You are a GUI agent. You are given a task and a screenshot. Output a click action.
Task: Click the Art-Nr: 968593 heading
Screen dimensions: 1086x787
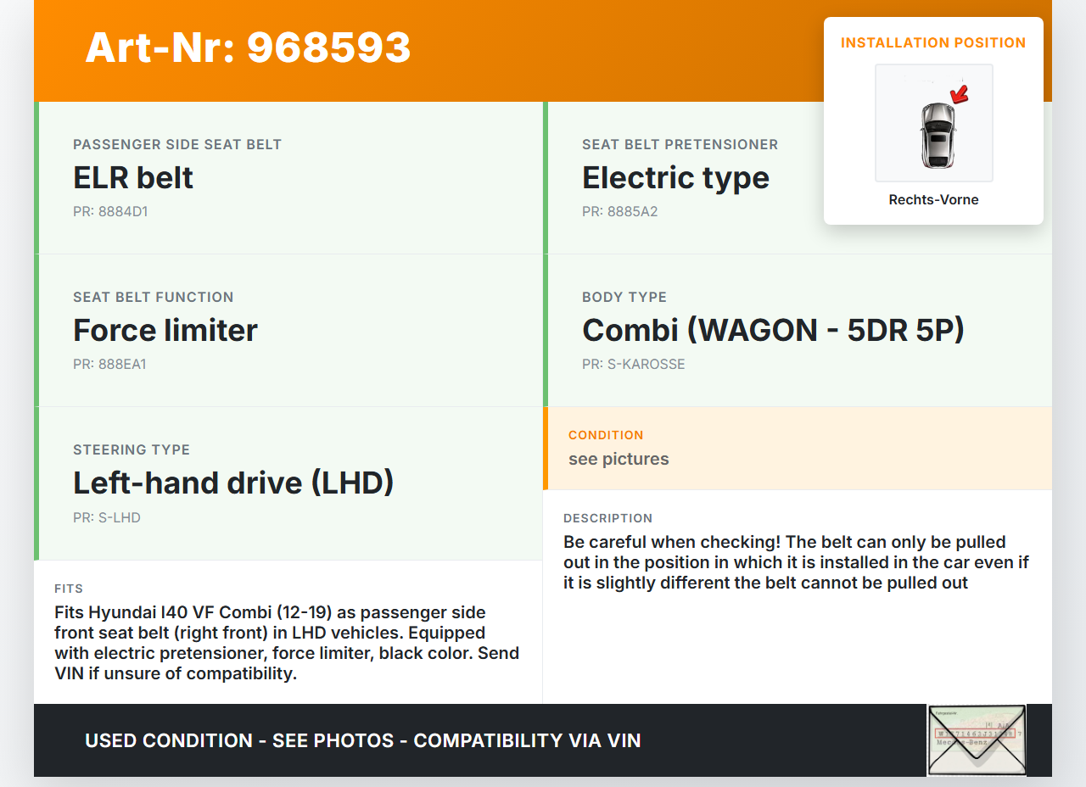click(x=248, y=47)
